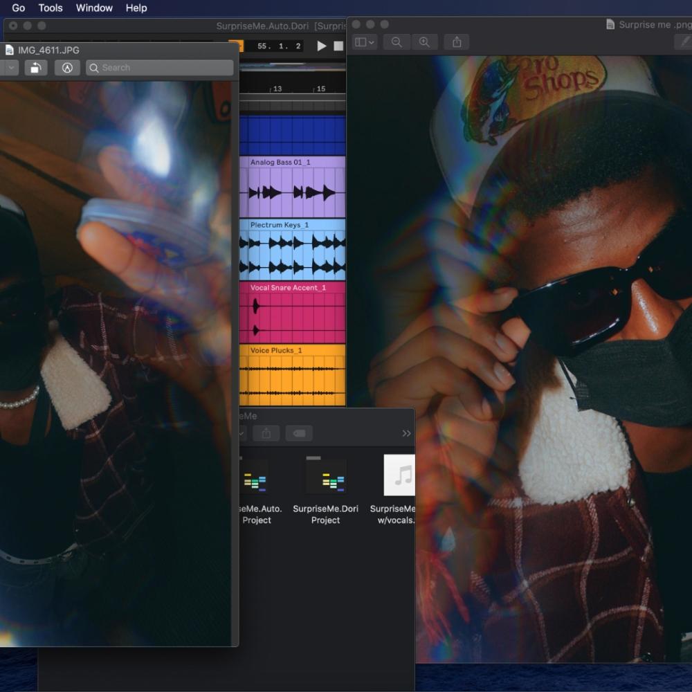
Task: Open the sidebar view dropdown in Surprise me window
Action: (365, 42)
